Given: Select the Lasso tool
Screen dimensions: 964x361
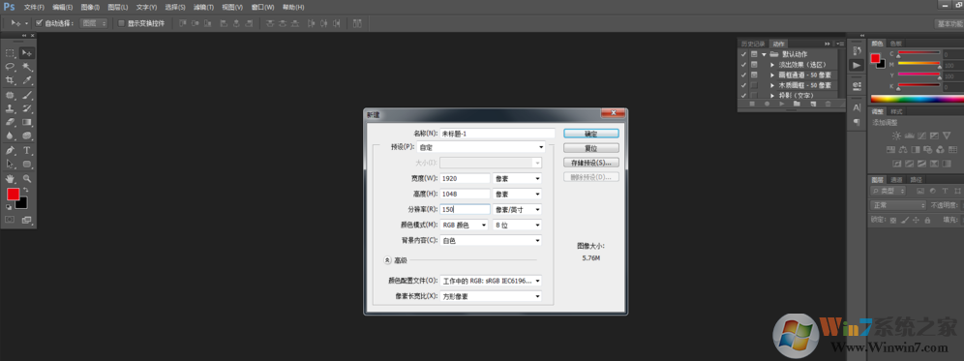Looking at the screenshot, I should pyautogui.click(x=10, y=67).
